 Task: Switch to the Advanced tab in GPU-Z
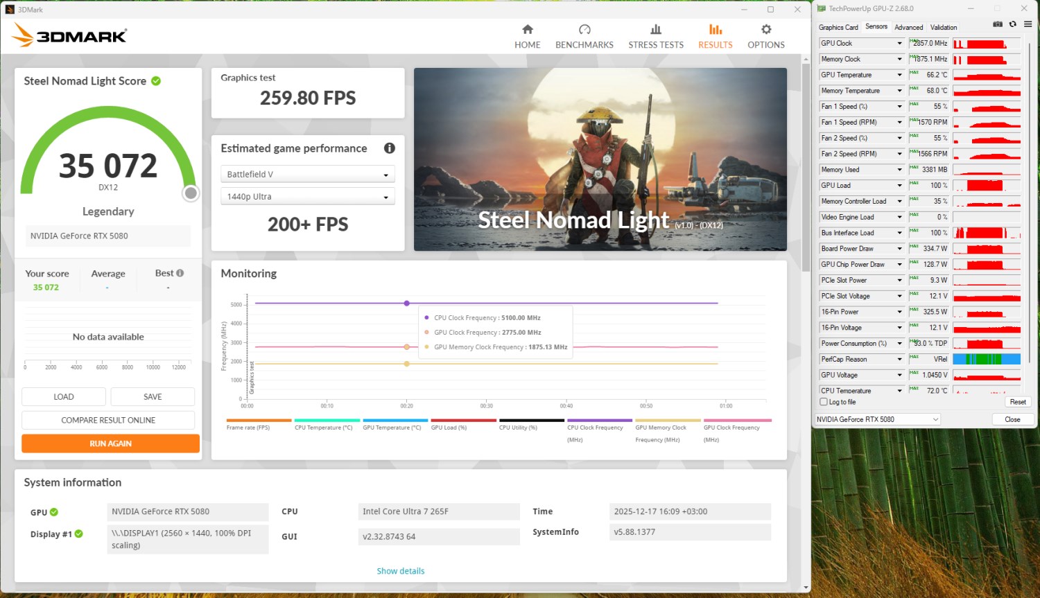908,28
